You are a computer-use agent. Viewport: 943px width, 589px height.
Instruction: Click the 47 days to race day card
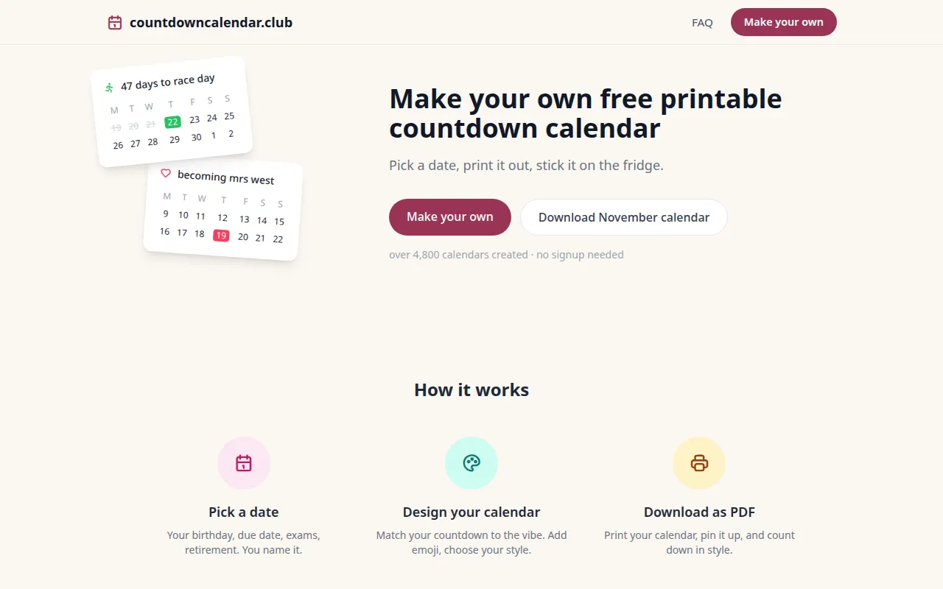(x=172, y=112)
